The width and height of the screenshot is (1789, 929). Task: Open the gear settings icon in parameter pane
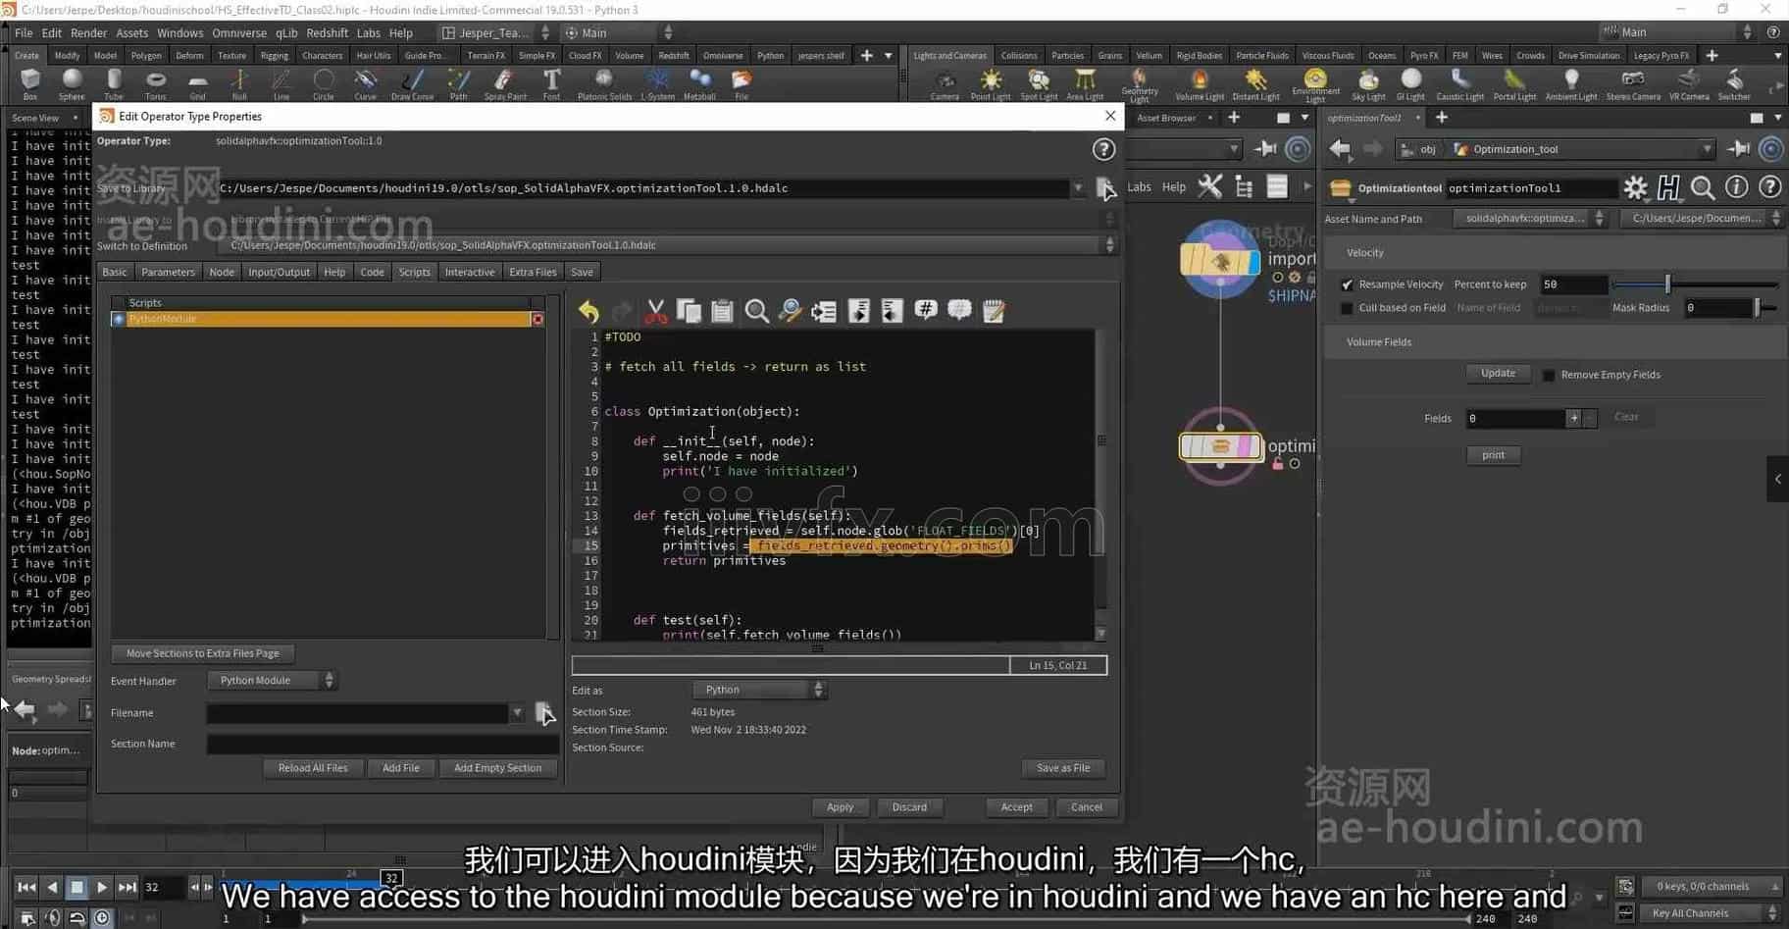[1635, 187]
